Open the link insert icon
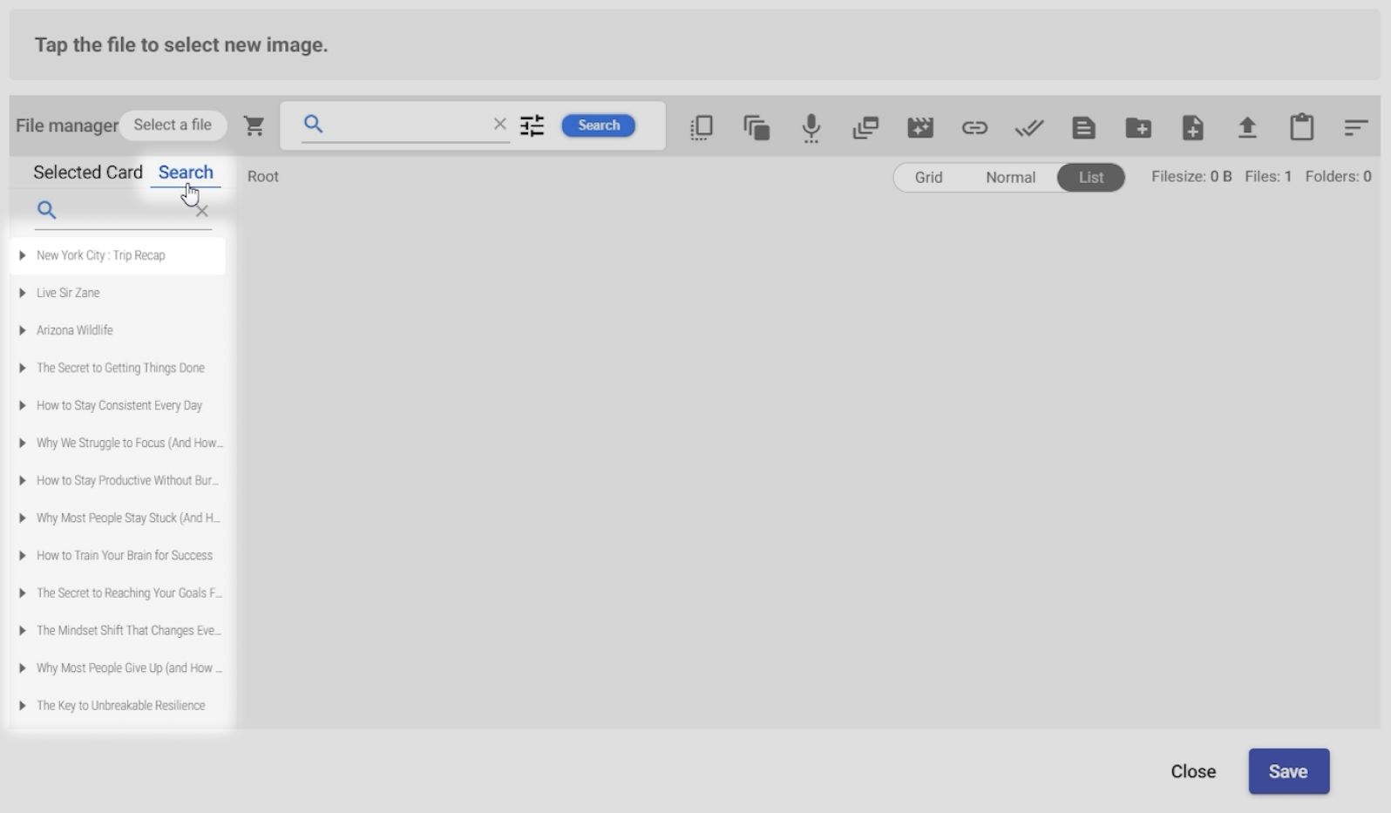The image size is (1391, 813). (x=974, y=128)
